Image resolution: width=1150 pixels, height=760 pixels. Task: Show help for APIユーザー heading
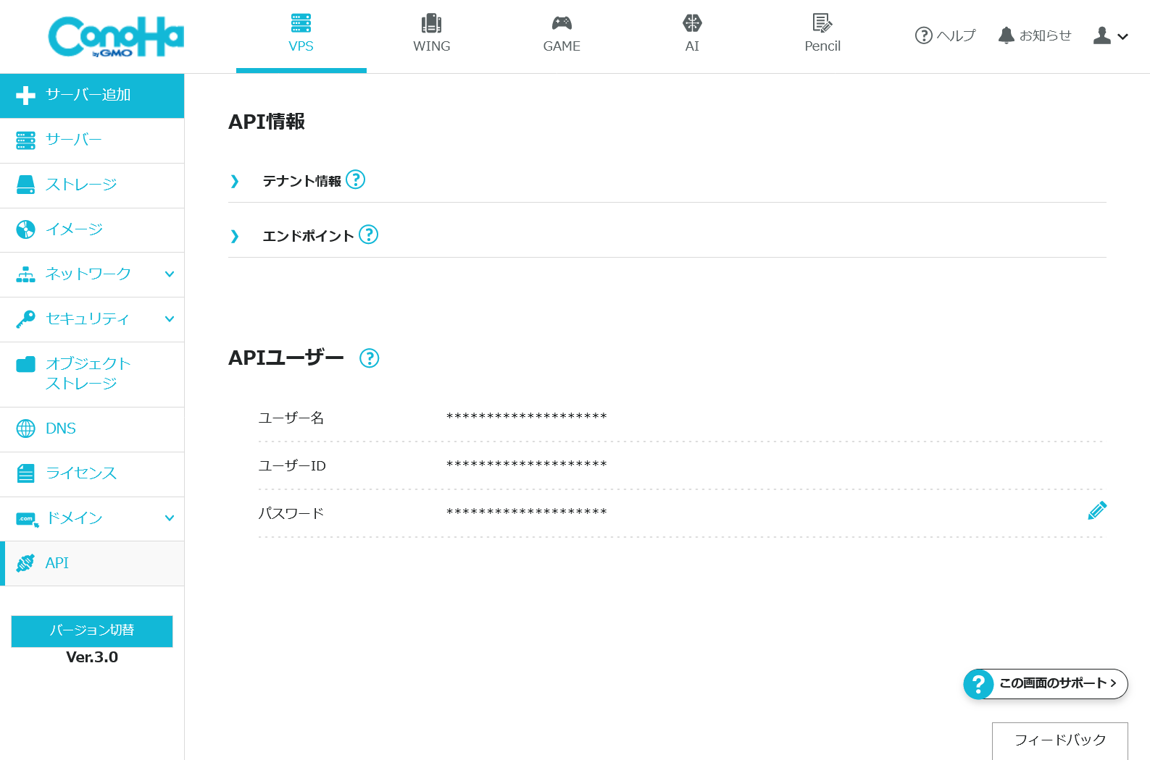tap(370, 358)
